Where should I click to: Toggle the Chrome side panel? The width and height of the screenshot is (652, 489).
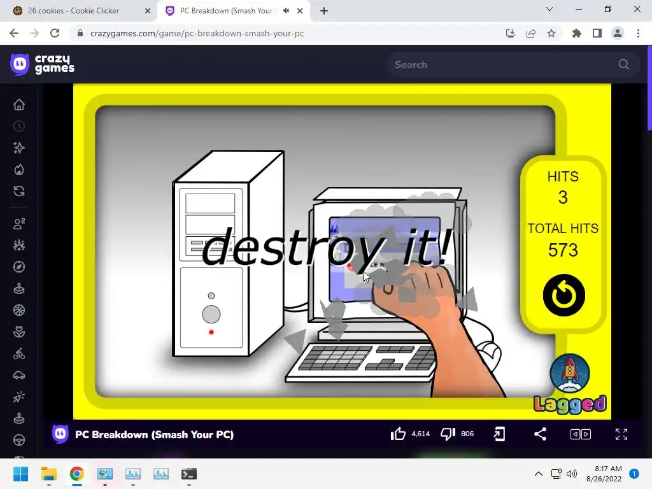(x=597, y=33)
